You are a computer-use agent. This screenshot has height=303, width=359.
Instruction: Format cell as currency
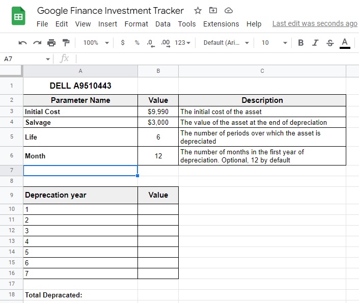[x=123, y=43]
